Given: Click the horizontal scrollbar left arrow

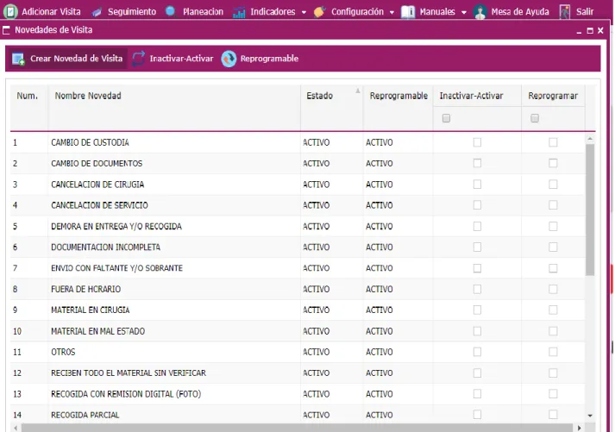Looking at the screenshot, I should [x=16, y=428].
